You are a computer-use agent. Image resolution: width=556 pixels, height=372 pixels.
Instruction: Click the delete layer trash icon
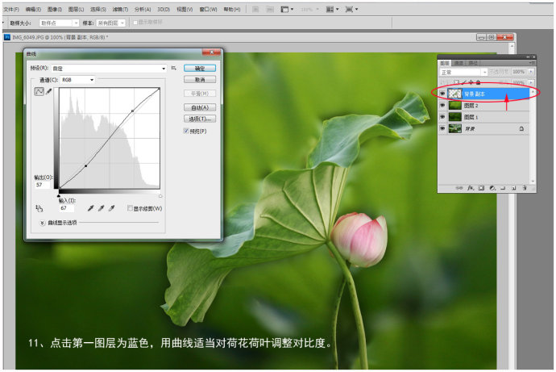point(525,188)
